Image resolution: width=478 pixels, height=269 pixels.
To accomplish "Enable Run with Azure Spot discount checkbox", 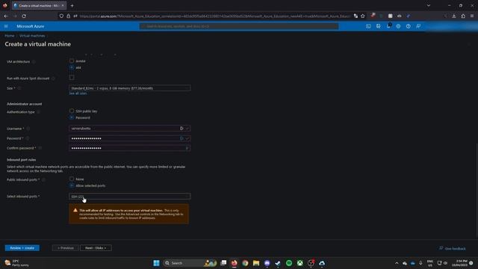I will [x=72, y=78].
